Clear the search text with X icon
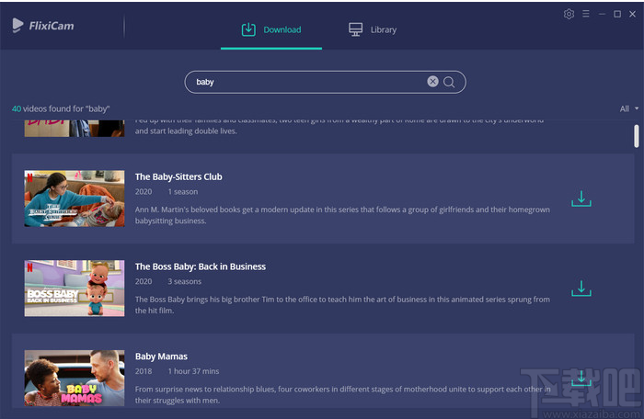The image size is (644, 419). [x=432, y=82]
